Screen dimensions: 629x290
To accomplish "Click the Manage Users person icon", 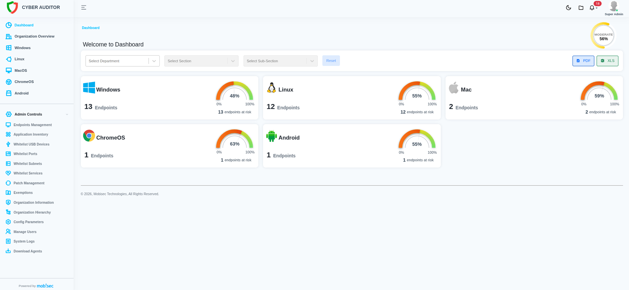I will click(8, 232).
